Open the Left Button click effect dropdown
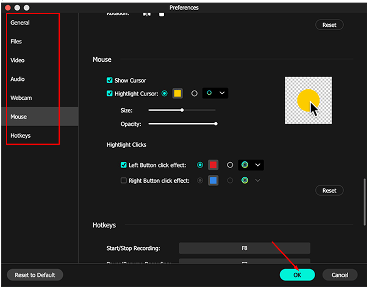This screenshot has width=370, height=288. 258,165
